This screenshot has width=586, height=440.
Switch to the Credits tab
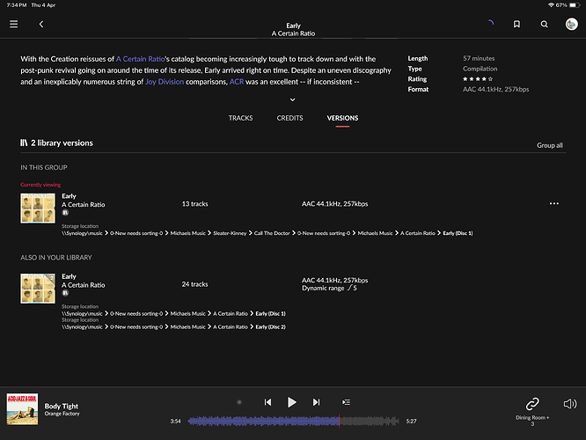click(x=290, y=118)
